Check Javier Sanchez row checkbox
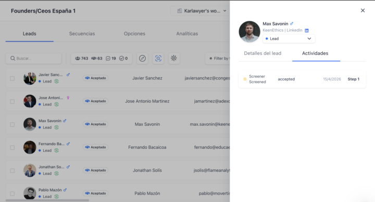The width and height of the screenshot is (375, 202). click(x=12, y=78)
